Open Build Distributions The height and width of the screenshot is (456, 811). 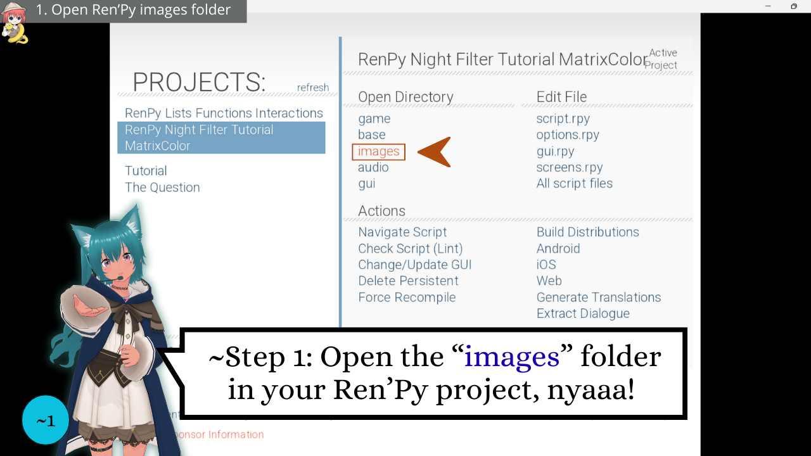click(587, 232)
